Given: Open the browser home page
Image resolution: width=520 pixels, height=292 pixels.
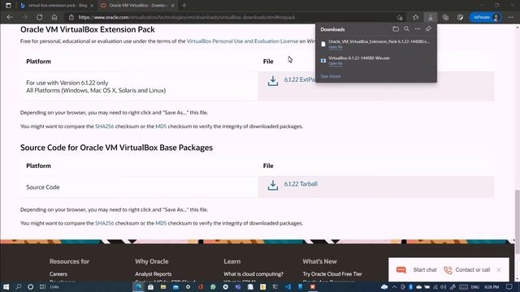Looking at the screenshot, I should pyautogui.click(x=54, y=17).
